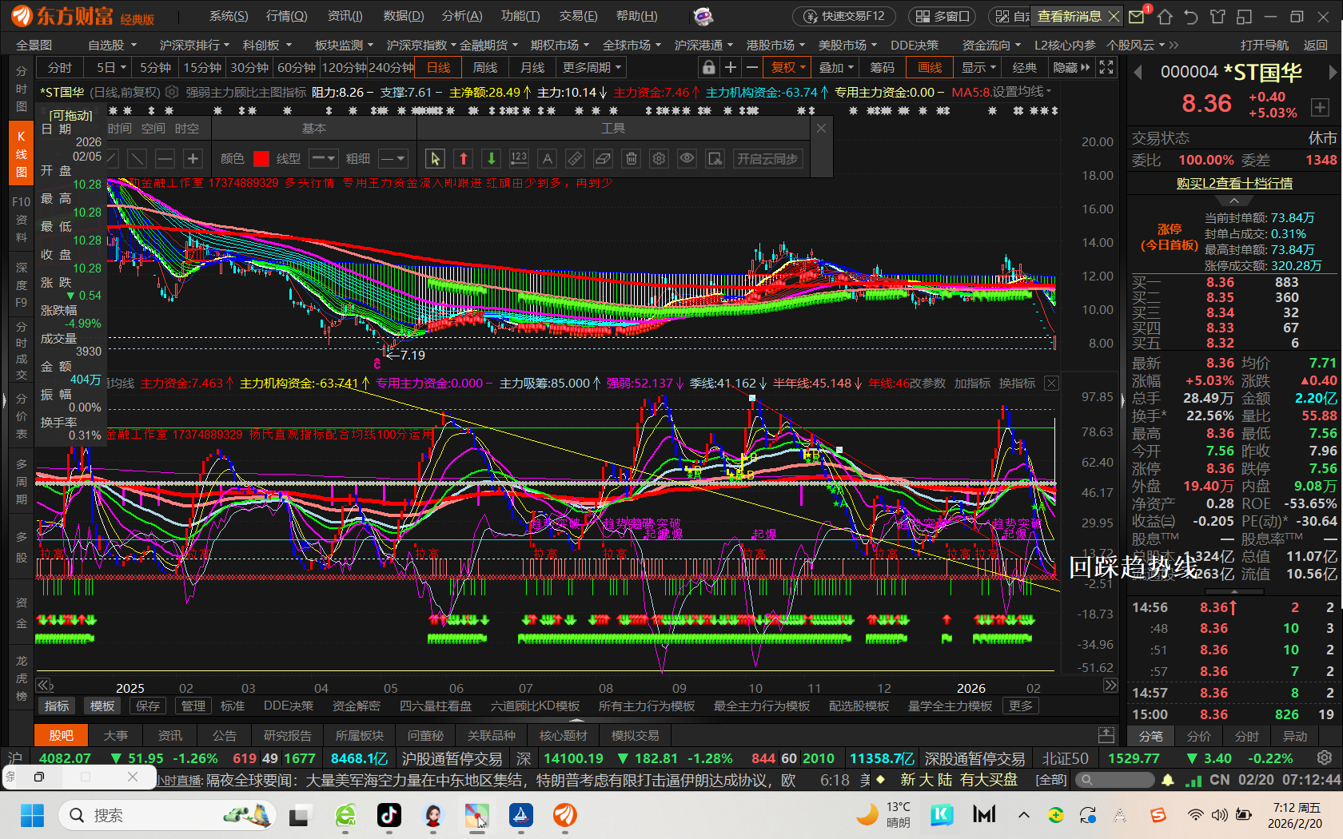
Task: Open the skin theme shirt icon
Action: click(x=1217, y=16)
